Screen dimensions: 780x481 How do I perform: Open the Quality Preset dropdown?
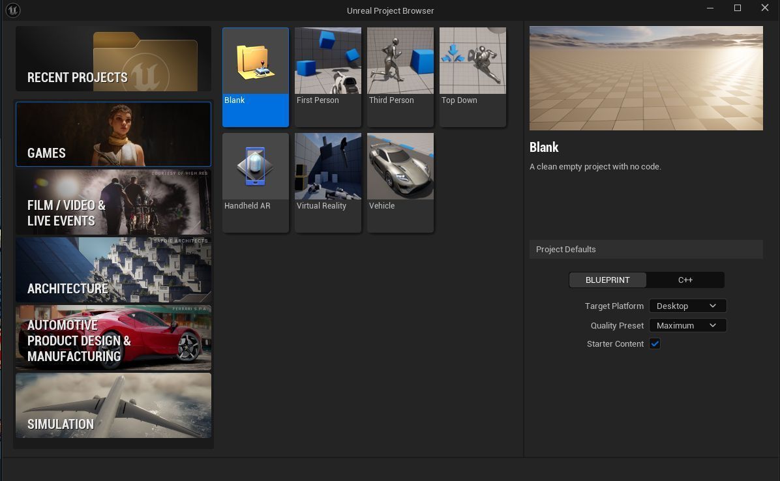(687, 325)
